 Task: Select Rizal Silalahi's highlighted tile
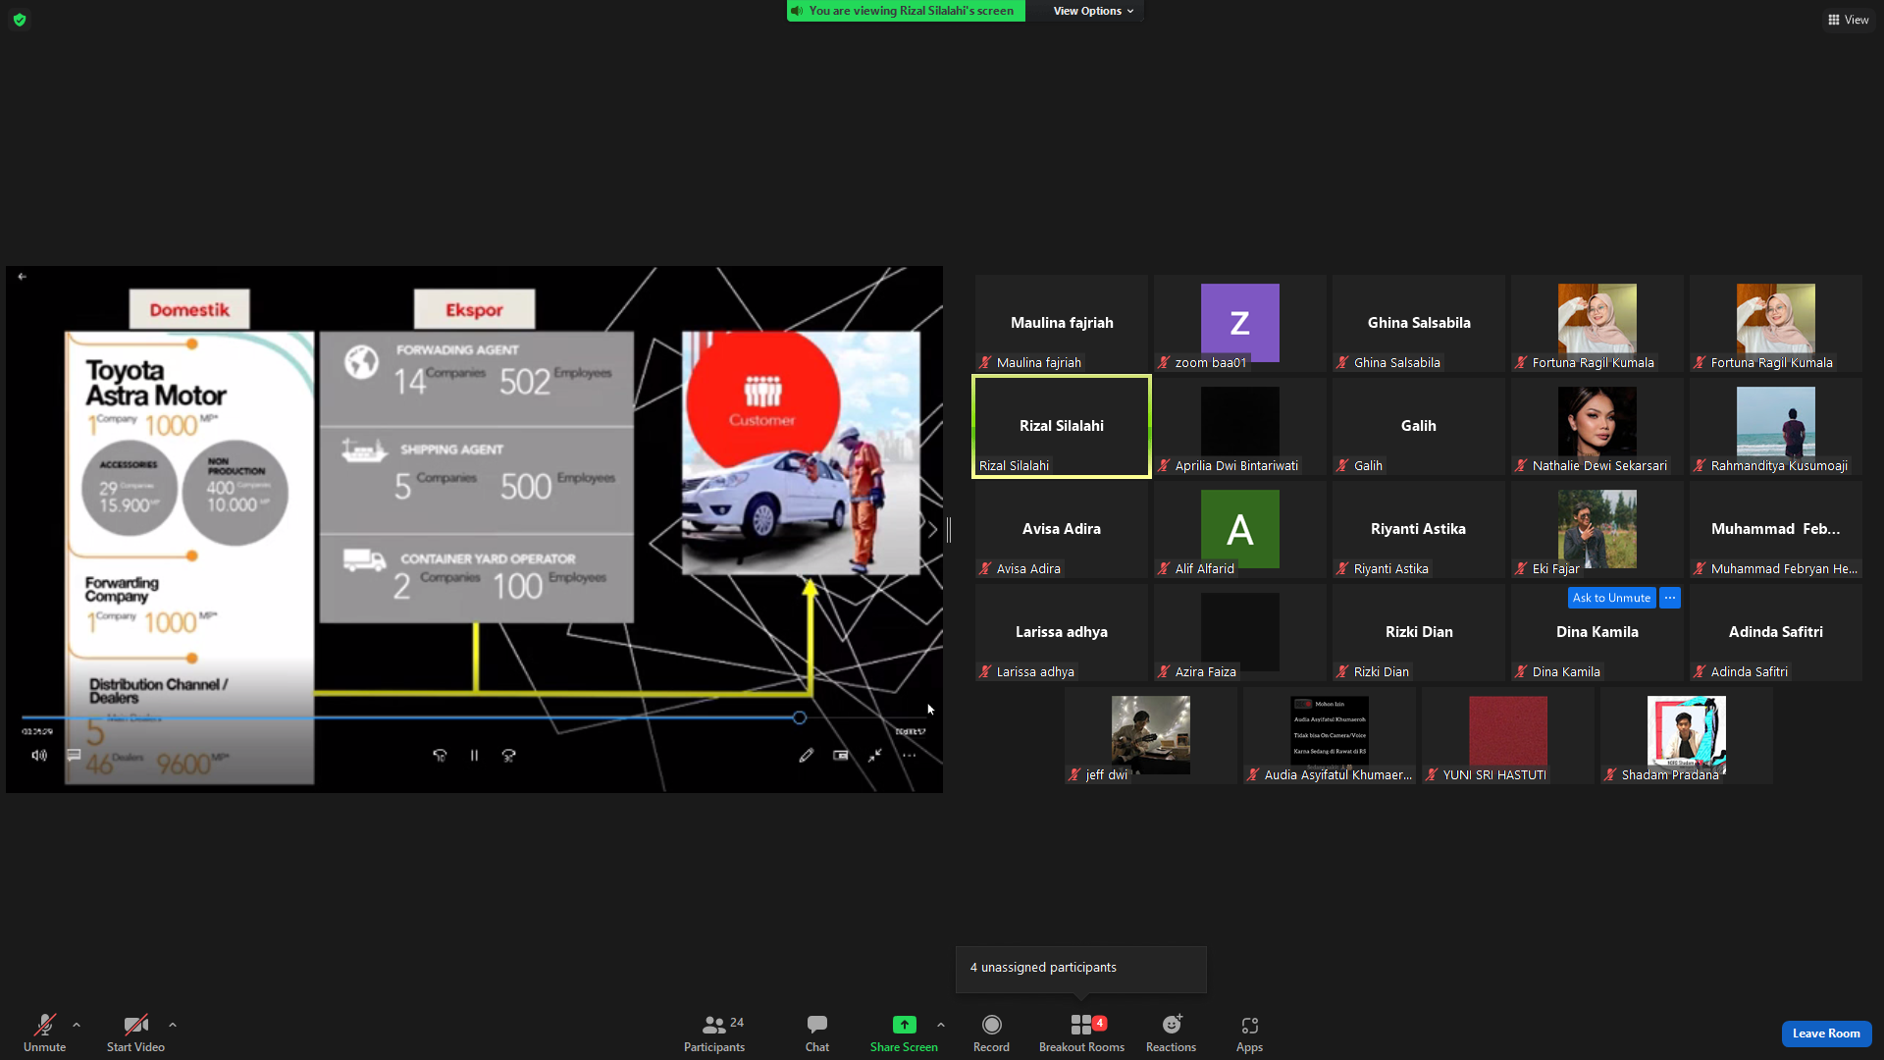coord(1062,427)
